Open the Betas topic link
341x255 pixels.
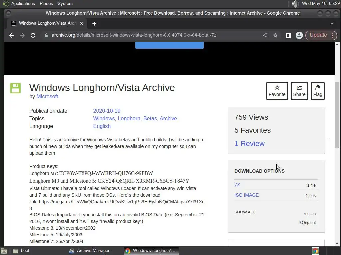pos(150,119)
